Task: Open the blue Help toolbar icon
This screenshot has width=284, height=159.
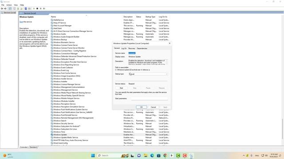Action: tap(26, 9)
